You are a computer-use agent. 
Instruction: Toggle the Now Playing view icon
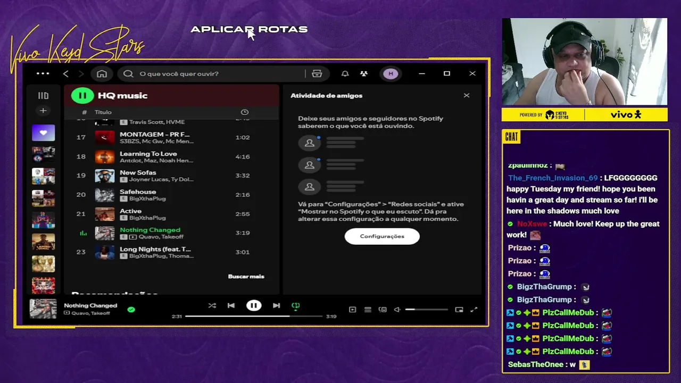coord(352,310)
